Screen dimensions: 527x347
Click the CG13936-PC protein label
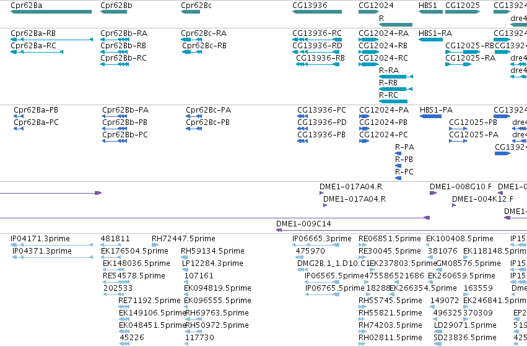321,110
